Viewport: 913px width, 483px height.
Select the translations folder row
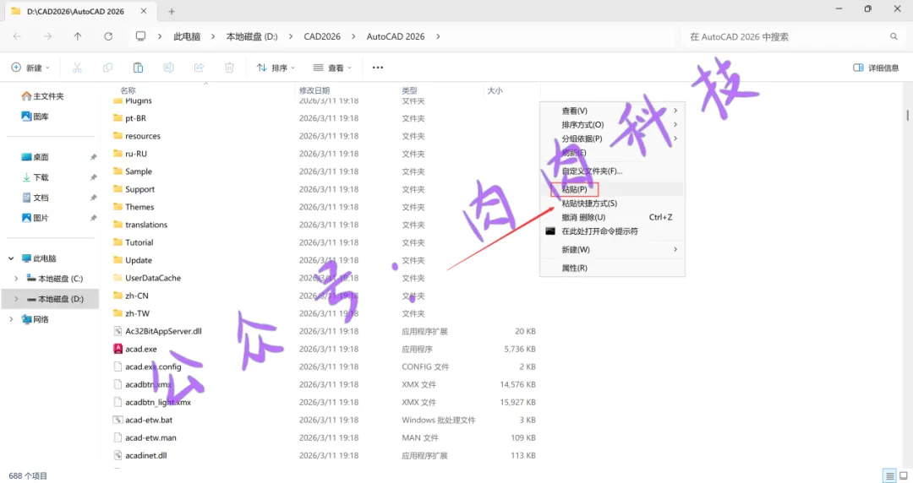[325, 225]
